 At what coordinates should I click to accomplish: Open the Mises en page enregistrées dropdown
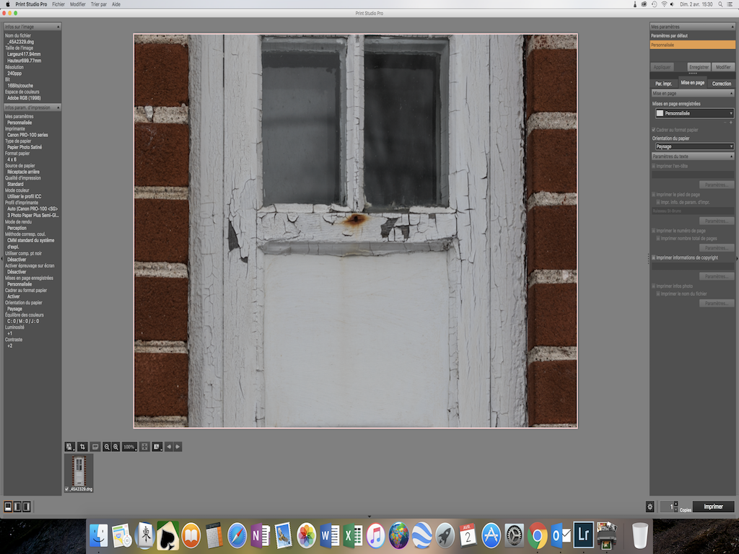(x=694, y=113)
